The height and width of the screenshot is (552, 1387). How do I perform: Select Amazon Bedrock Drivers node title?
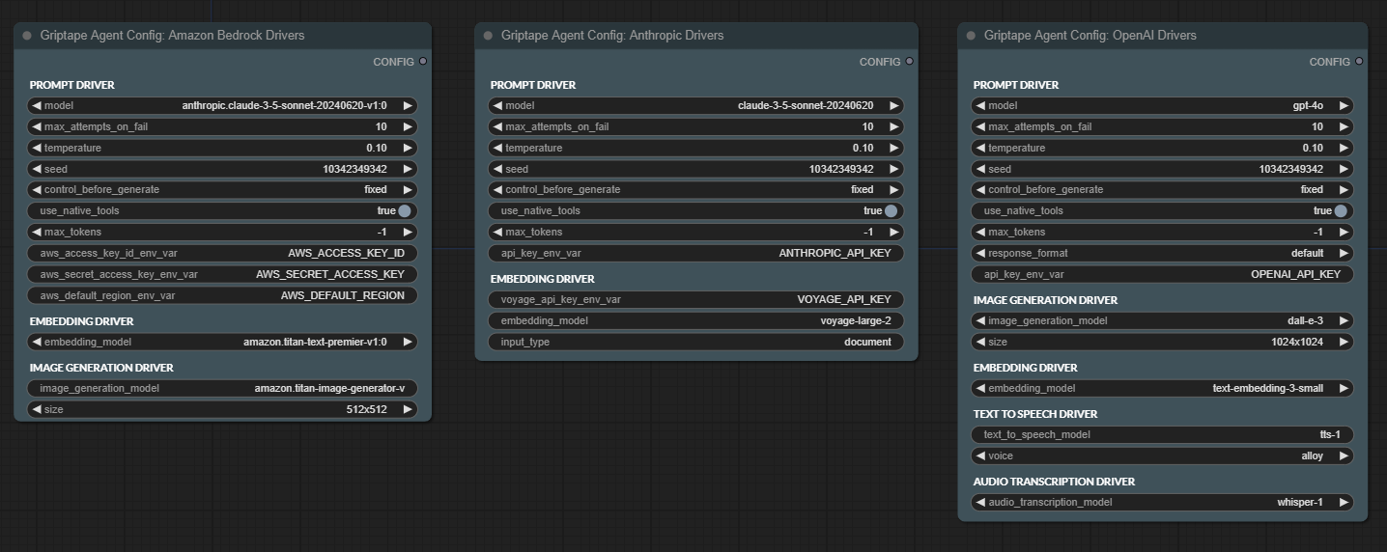(x=172, y=36)
